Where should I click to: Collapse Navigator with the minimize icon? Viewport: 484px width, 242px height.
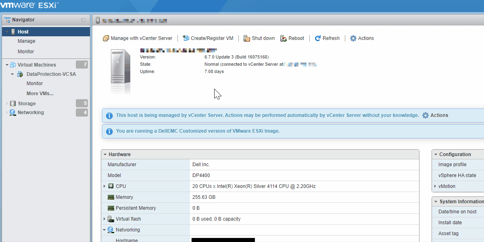click(x=83, y=20)
